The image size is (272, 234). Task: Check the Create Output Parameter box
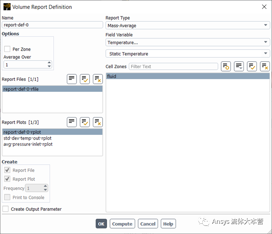(6, 209)
